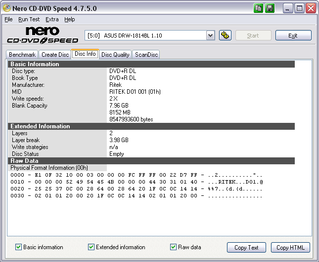Click the Raw Data section header
This screenshot has width=319, height=262.
(151, 161)
